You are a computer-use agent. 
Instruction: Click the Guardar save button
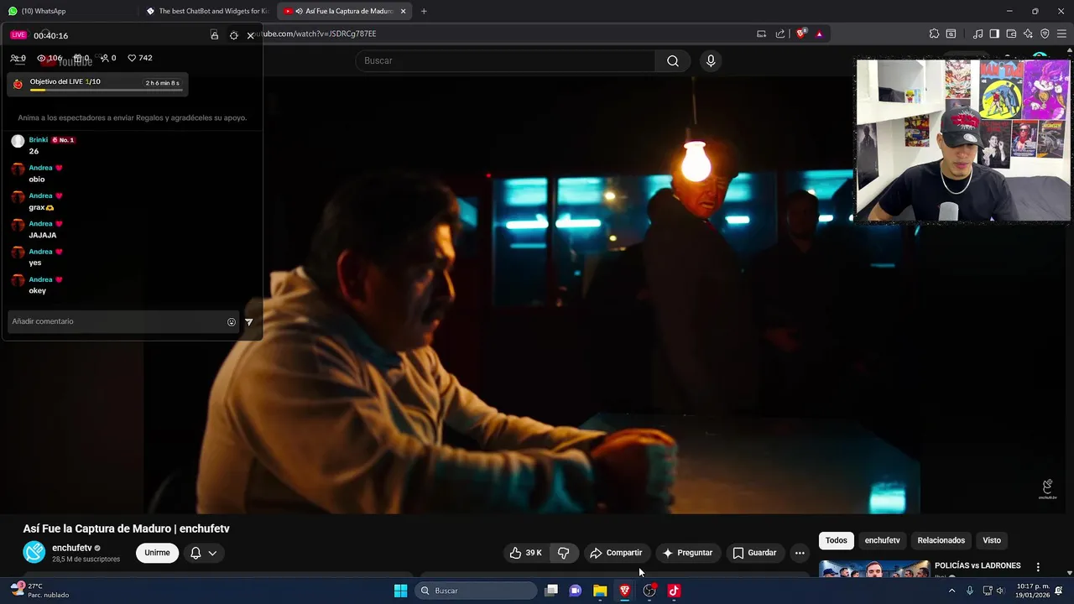[754, 553]
